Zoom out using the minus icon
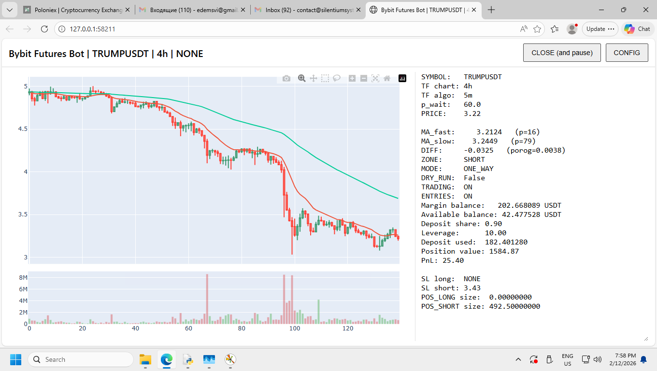The width and height of the screenshot is (657, 371). click(x=364, y=78)
